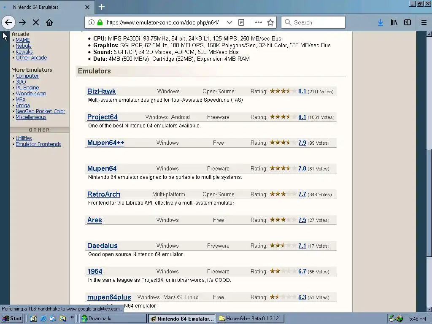Open the 3DO emulators link
This screenshot has height=324, width=432.
click(x=21, y=81)
